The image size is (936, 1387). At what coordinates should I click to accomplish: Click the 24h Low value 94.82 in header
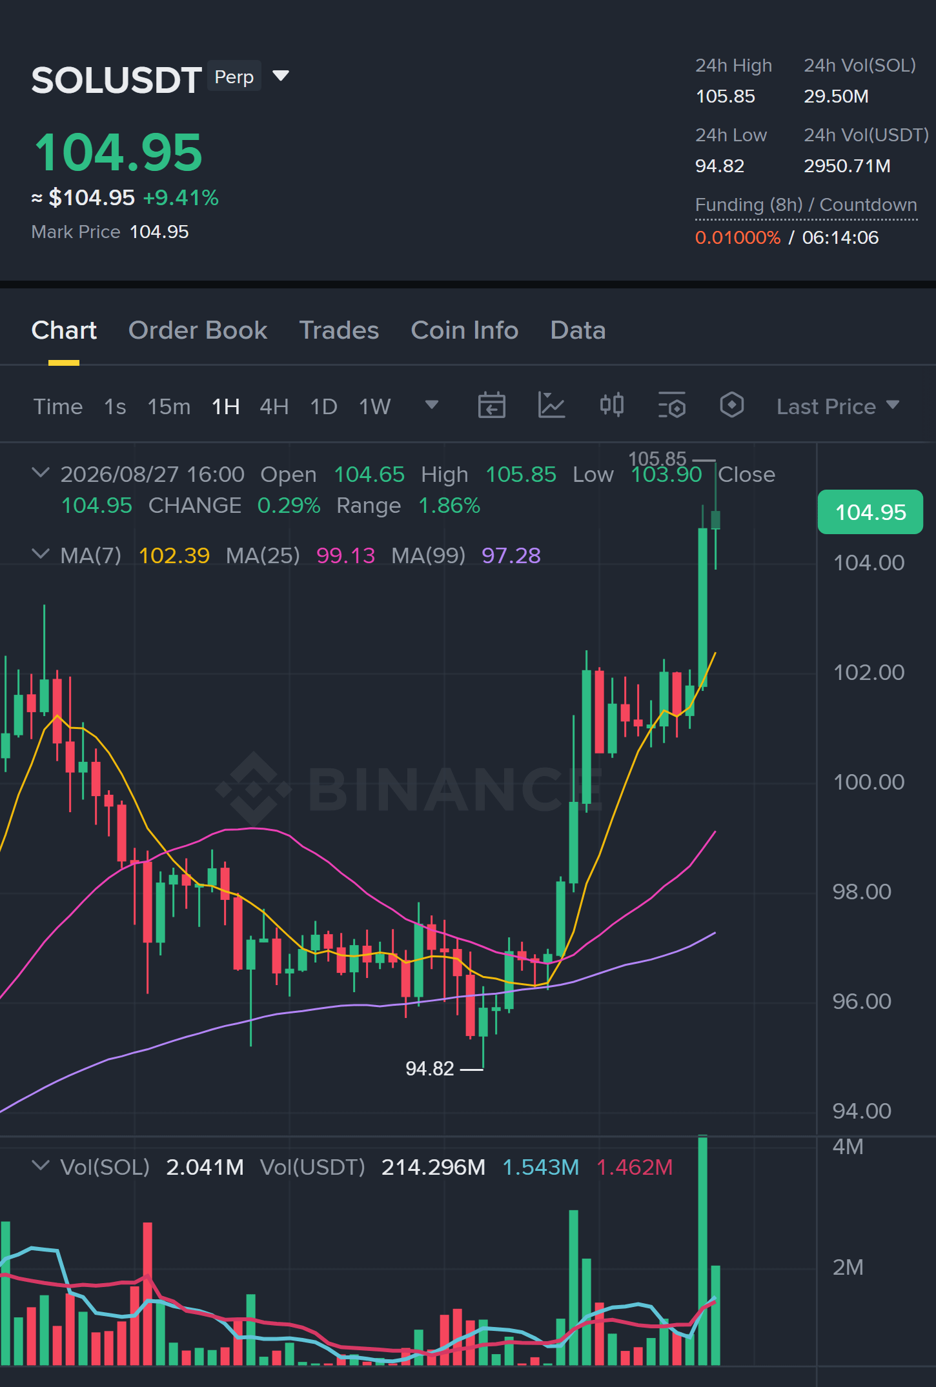(x=720, y=166)
